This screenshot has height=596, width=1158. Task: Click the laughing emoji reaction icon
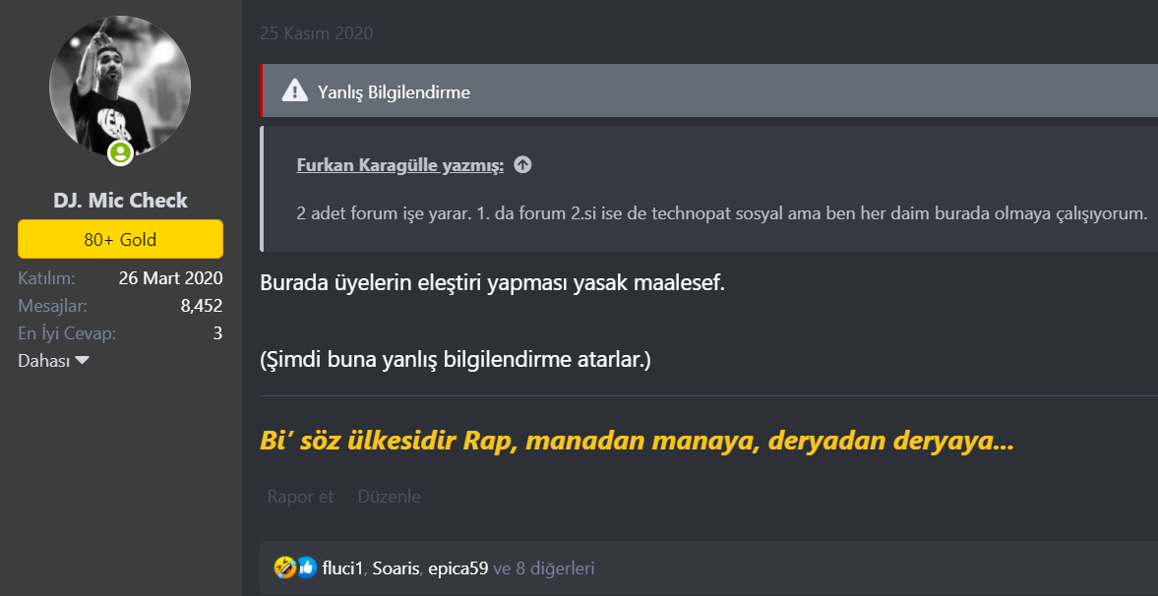coord(286,567)
